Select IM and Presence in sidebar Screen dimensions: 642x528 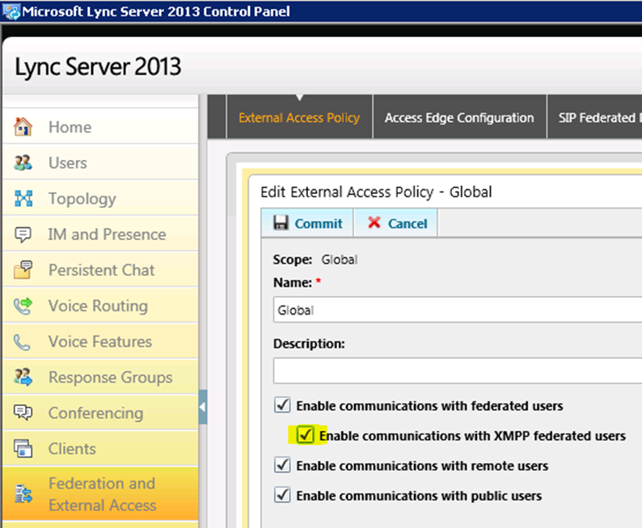click(100, 234)
